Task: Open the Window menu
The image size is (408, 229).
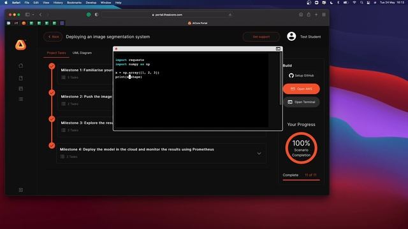Action: tap(106, 3)
